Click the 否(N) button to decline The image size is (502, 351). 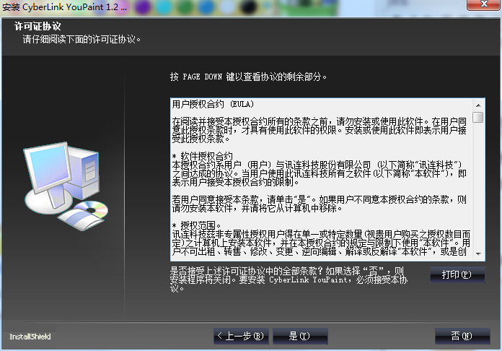462,336
